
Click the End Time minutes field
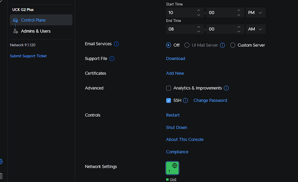tap(225, 29)
